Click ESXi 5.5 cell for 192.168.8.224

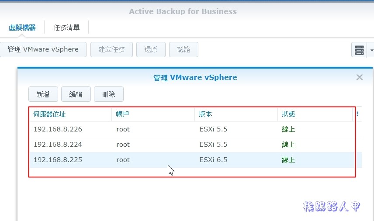click(x=213, y=145)
